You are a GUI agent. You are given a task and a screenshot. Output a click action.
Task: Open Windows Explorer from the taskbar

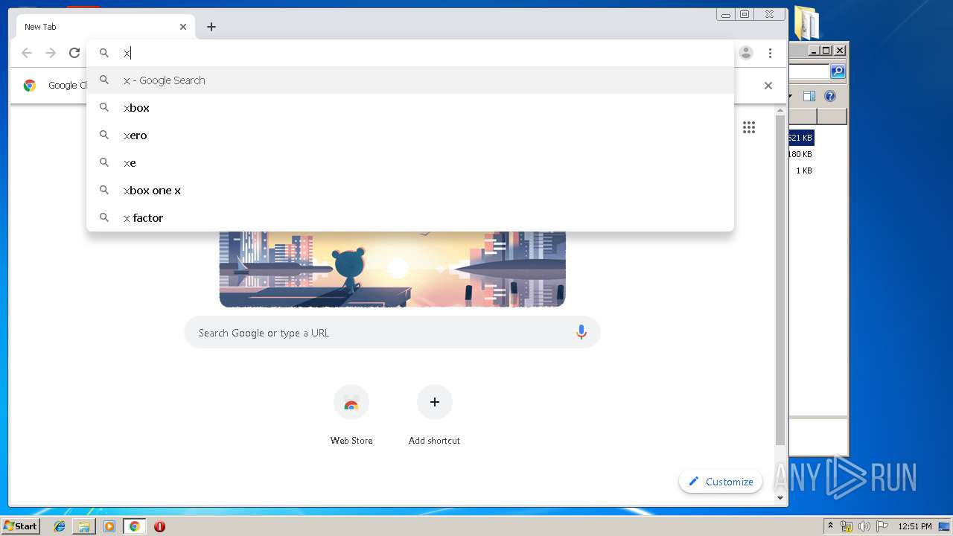point(84,526)
